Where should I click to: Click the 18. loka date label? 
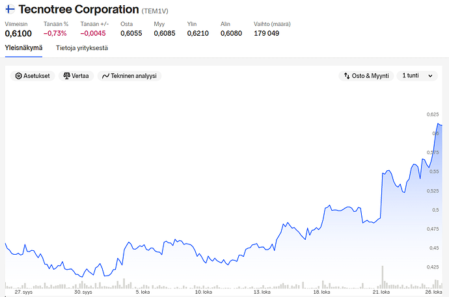(321, 292)
